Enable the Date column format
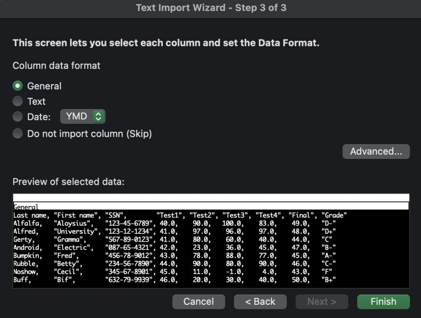 (x=17, y=117)
